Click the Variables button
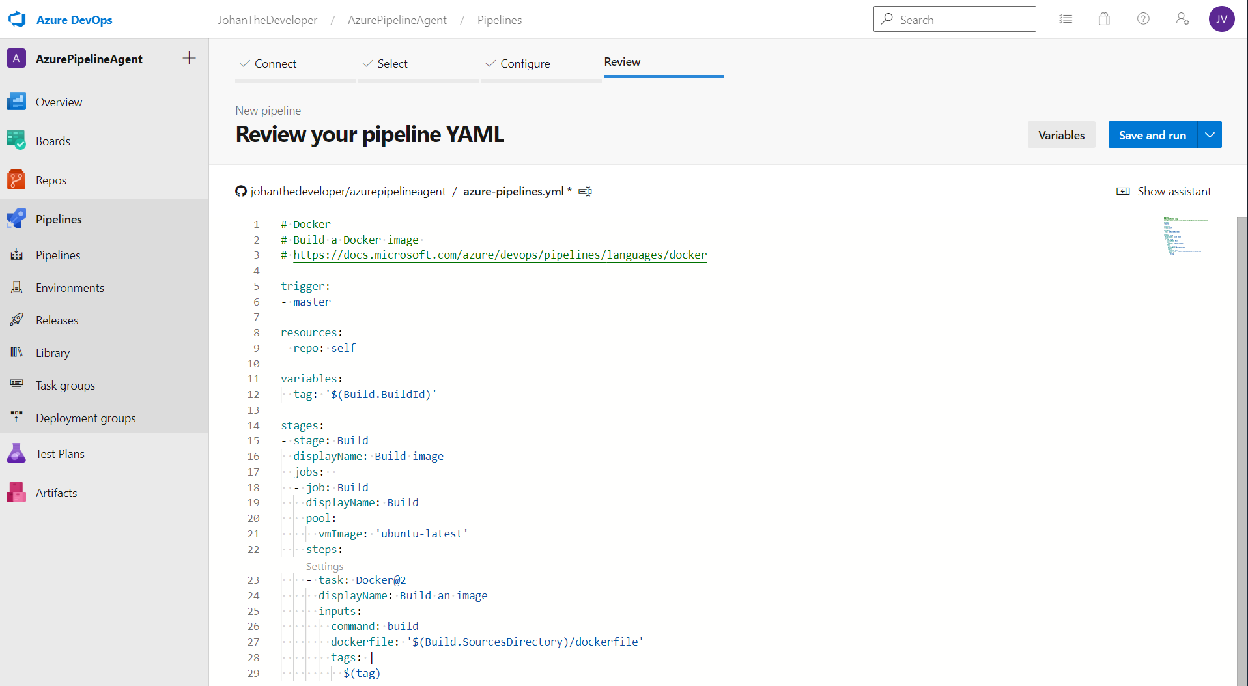The width and height of the screenshot is (1248, 686). click(x=1061, y=135)
